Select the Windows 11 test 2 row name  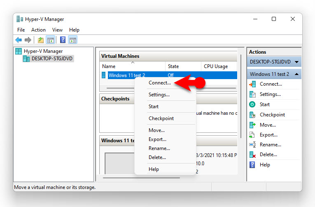[127, 75]
